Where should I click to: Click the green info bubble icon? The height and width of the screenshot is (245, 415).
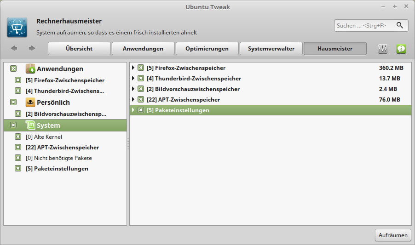[x=401, y=49]
